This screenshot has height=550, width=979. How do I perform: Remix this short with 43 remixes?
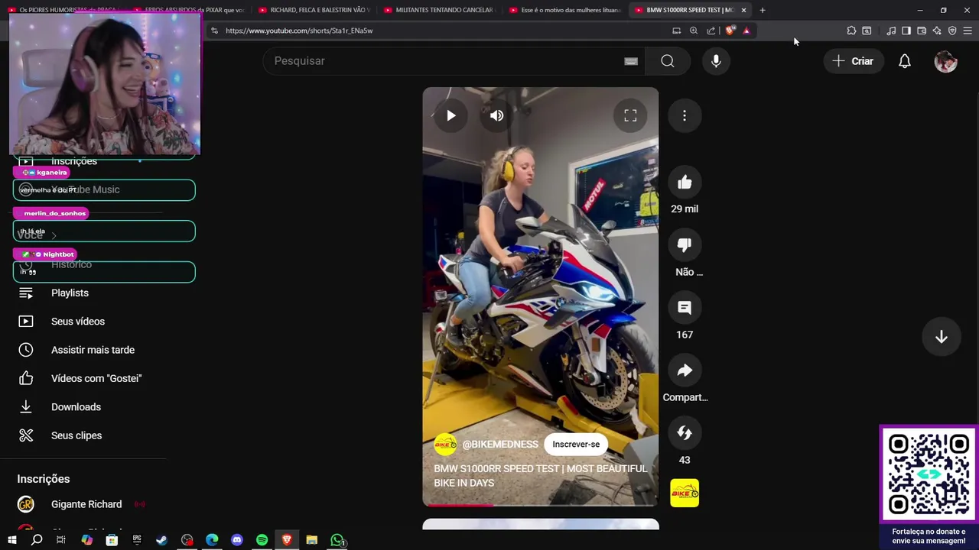coord(685,433)
